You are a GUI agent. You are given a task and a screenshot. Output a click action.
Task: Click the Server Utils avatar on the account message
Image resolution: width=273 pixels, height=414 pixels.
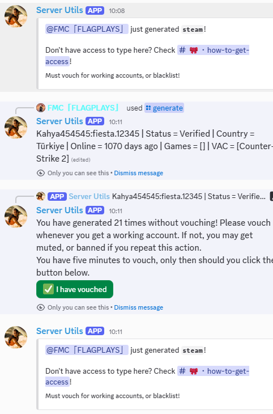(x=16, y=128)
